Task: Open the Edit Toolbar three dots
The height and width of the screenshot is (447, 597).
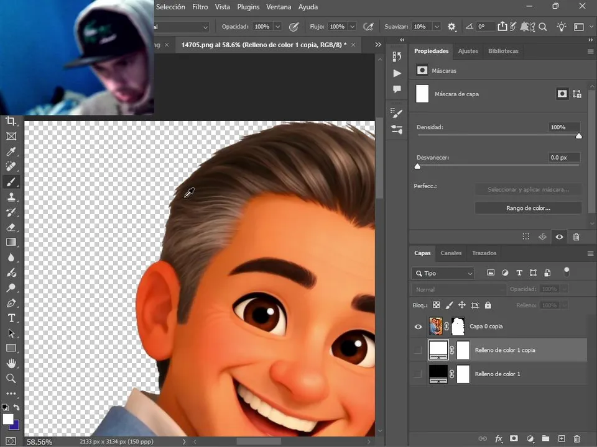Action: click(x=11, y=394)
